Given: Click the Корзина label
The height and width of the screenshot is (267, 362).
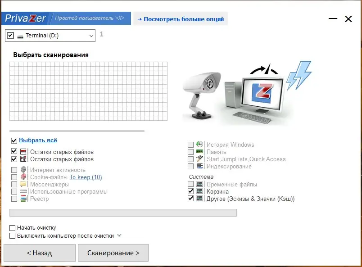Looking at the screenshot, I should (x=217, y=191).
